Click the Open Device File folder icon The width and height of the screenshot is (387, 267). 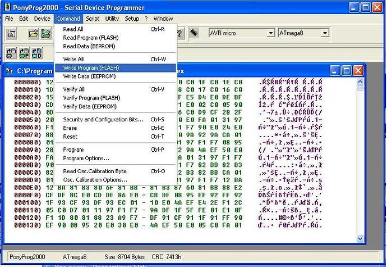(x=33, y=33)
